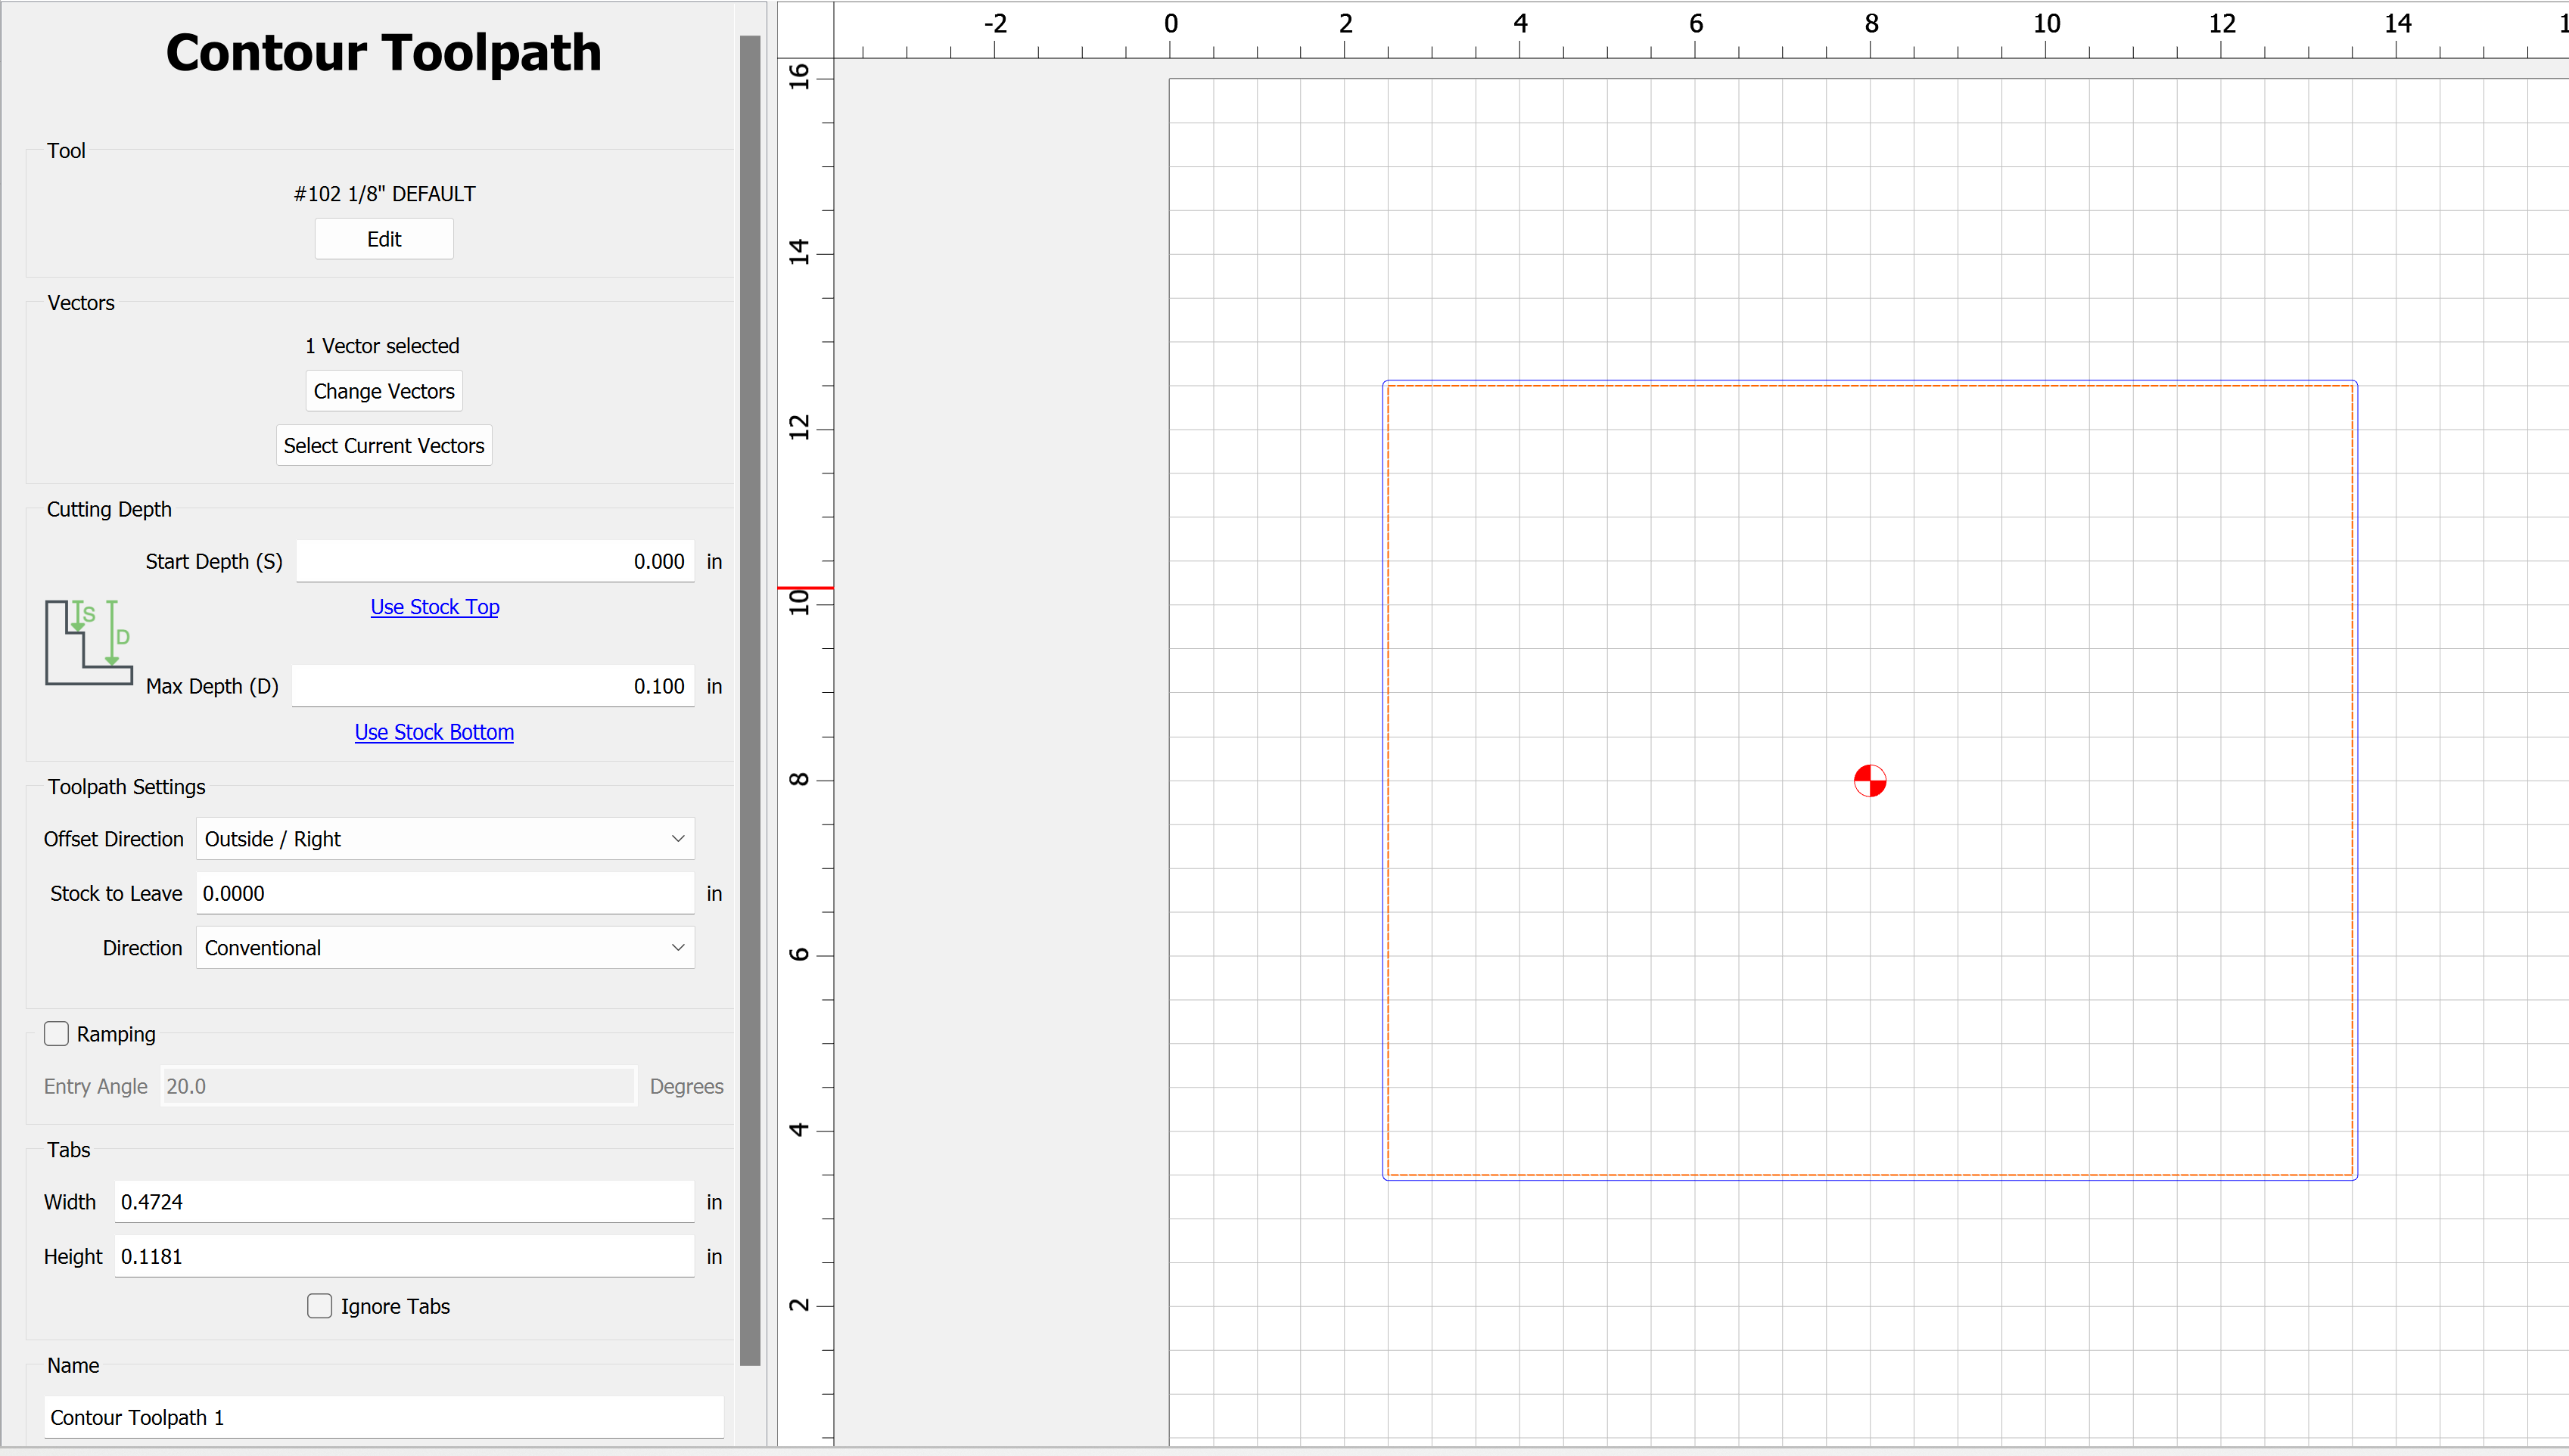Click the Use Stock Bottom link
The image size is (2569, 1456).
click(434, 731)
